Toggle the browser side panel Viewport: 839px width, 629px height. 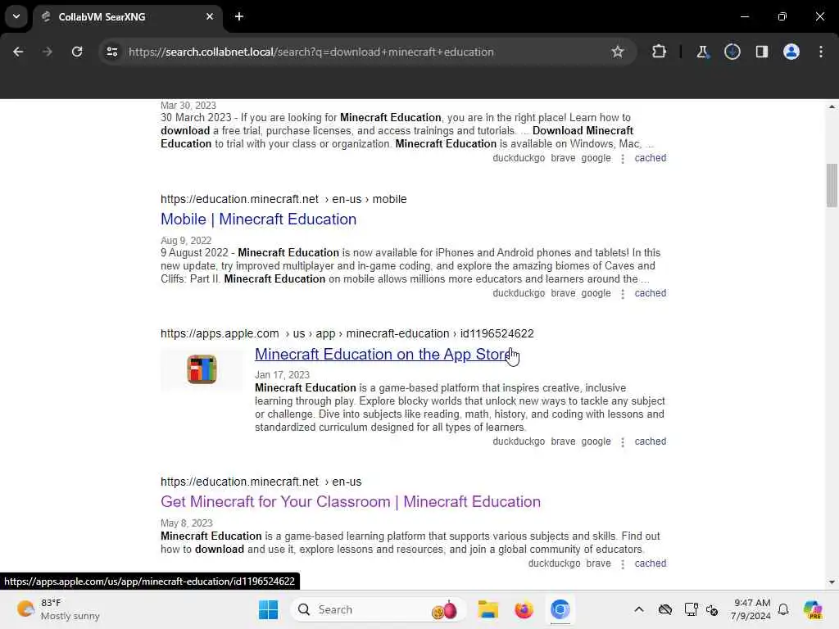tap(761, 52)
